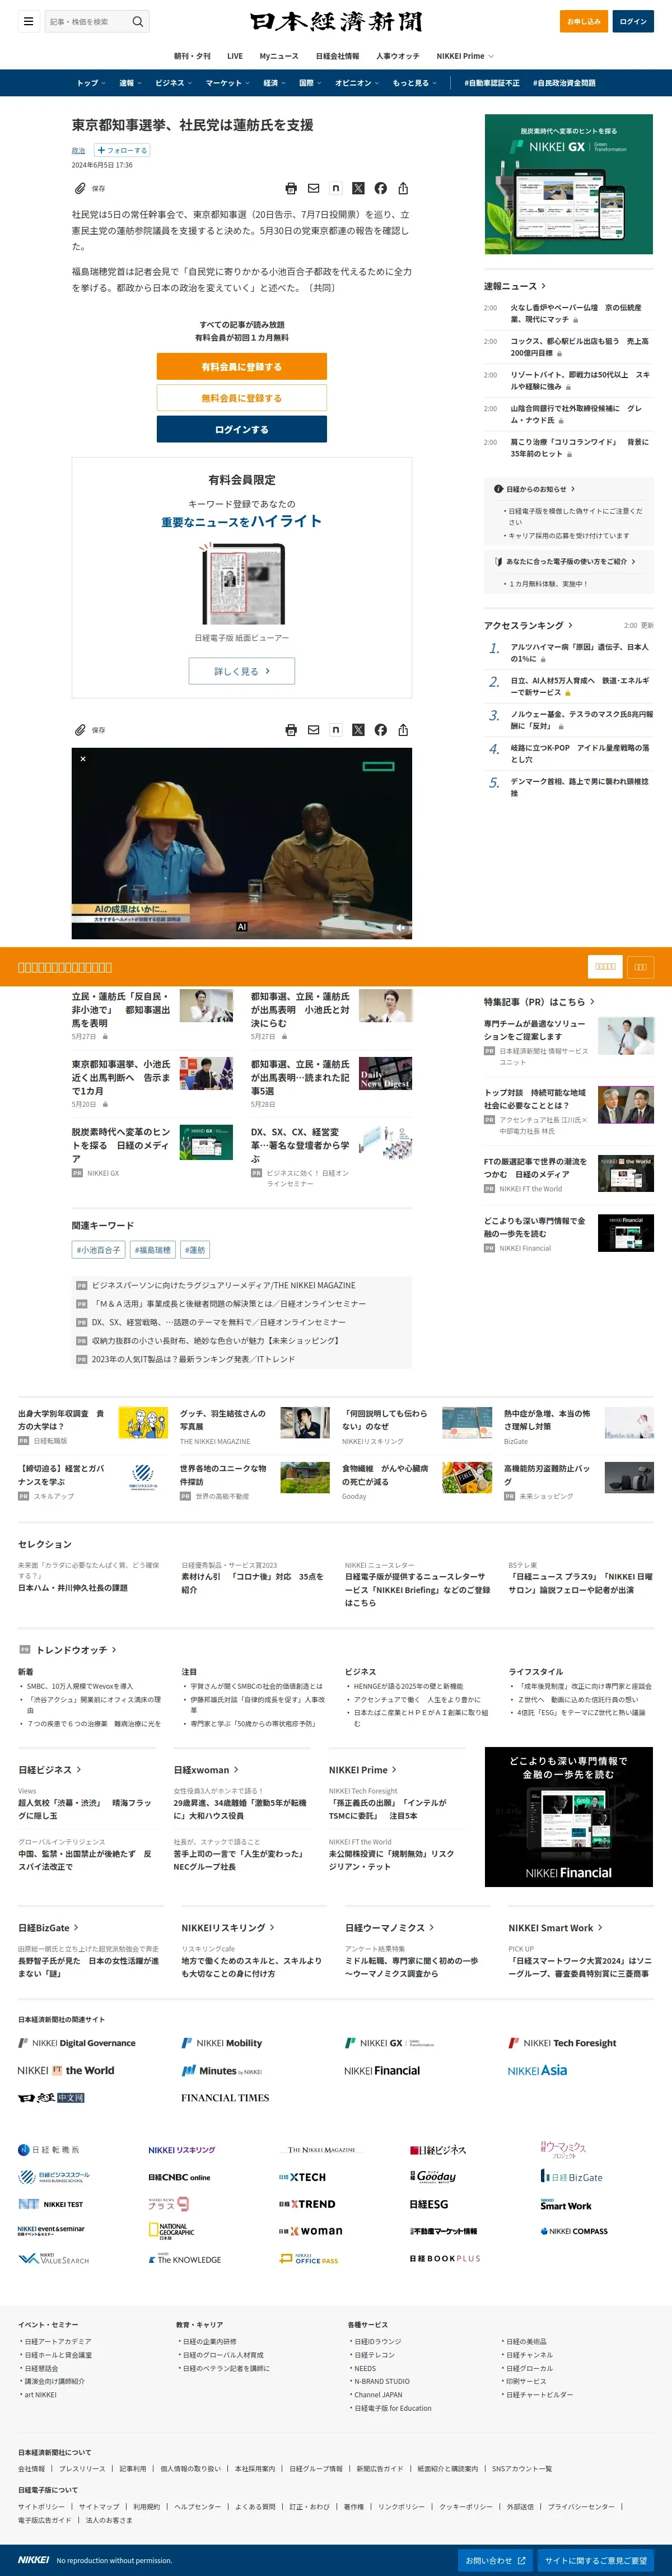Close the video ad with the X icon
The image size is (672, 2576).
pos(83,759)
